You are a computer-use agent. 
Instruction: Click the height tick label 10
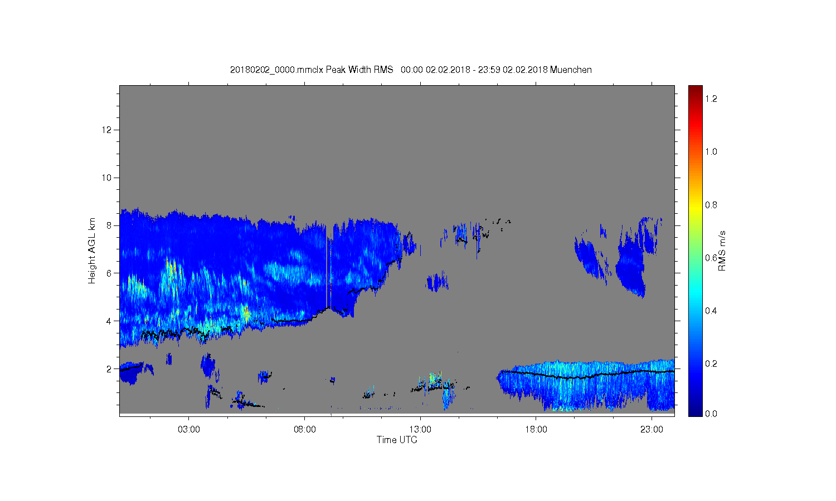click(108, 178)
